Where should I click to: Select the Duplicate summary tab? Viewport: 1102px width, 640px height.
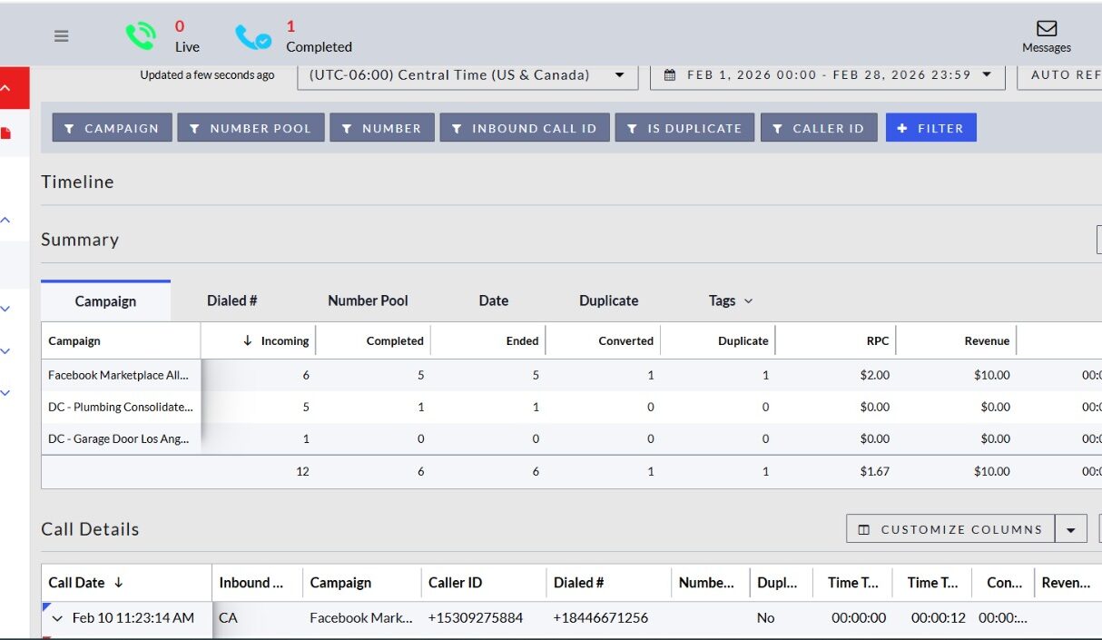click(608, 300)
